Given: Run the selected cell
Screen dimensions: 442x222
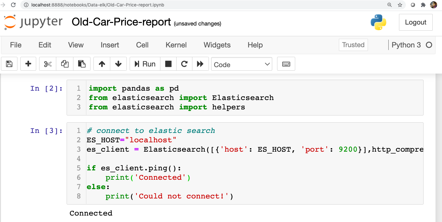Looking at the screenshot, I should click(x=145, y=64).
